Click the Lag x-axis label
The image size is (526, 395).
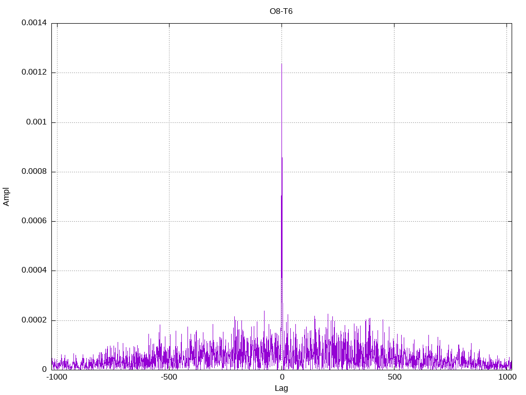tap(281, 388)
